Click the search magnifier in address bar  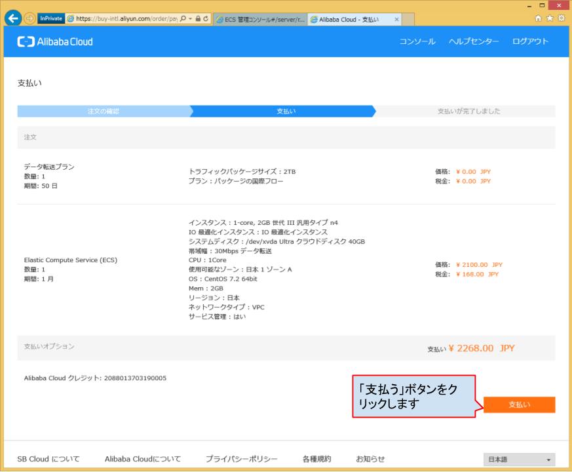(183, 18)
